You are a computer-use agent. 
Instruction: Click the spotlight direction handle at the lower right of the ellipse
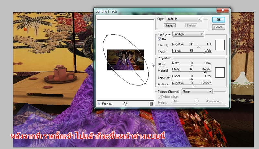coord(145,84)
